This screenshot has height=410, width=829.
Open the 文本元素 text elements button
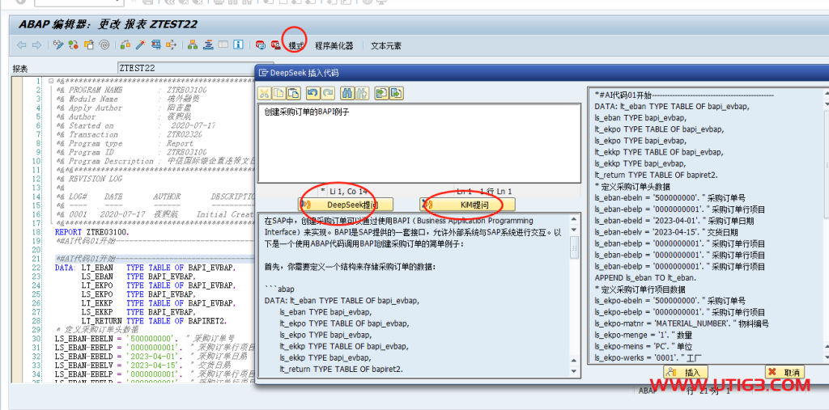(386, 46)
